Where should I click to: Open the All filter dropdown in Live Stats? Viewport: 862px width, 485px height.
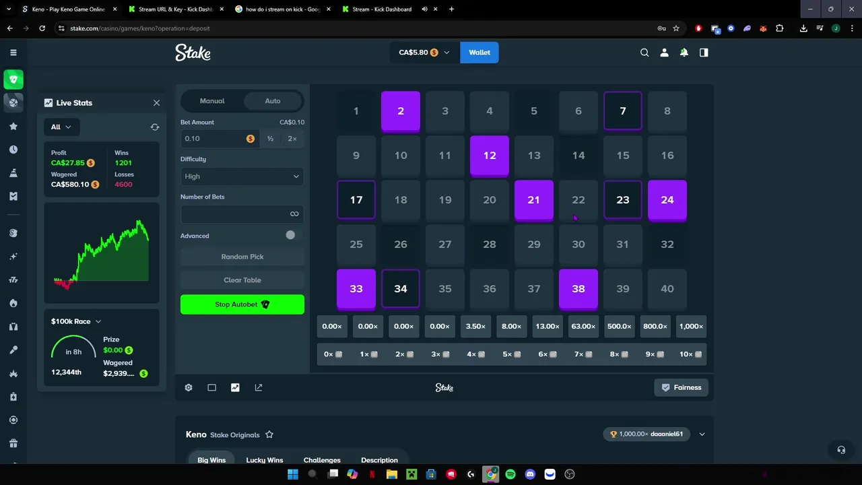(x=61, y=127)
